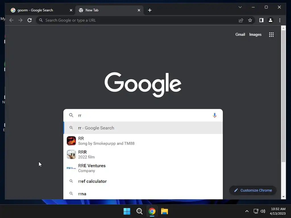Open the network status tray icon

[x=256, y=211]
